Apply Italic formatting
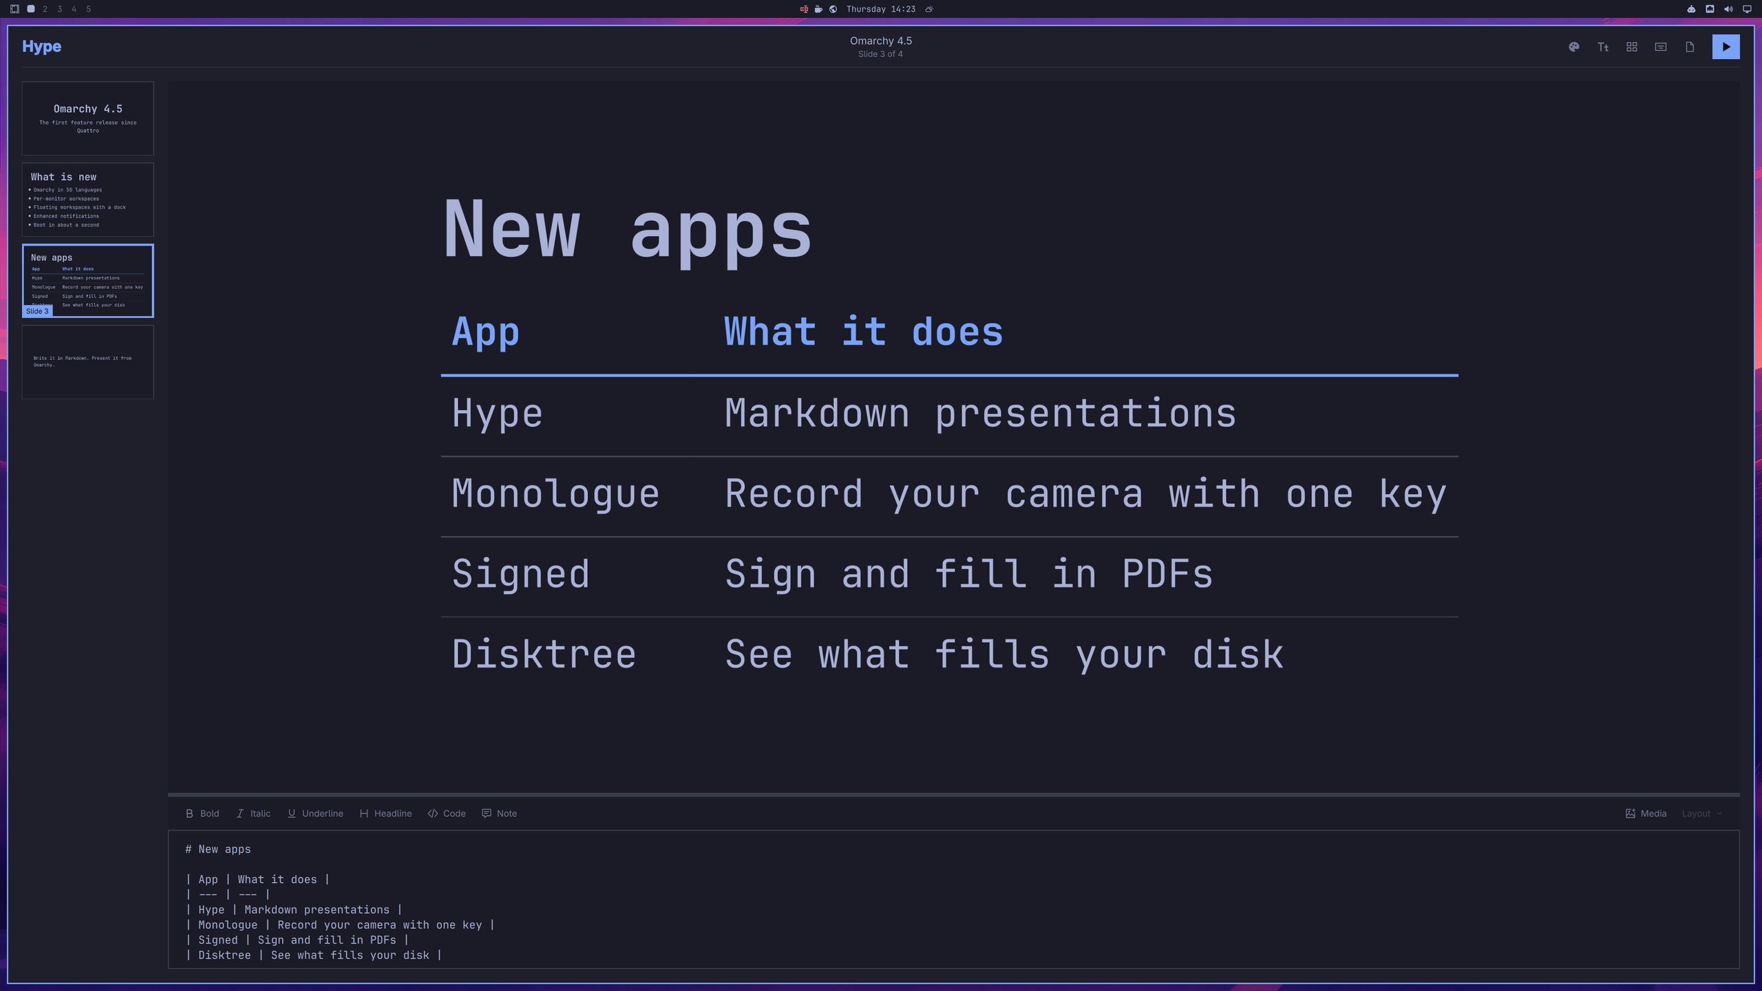This screenshot has height=991, width=1762. pos(253,813)
